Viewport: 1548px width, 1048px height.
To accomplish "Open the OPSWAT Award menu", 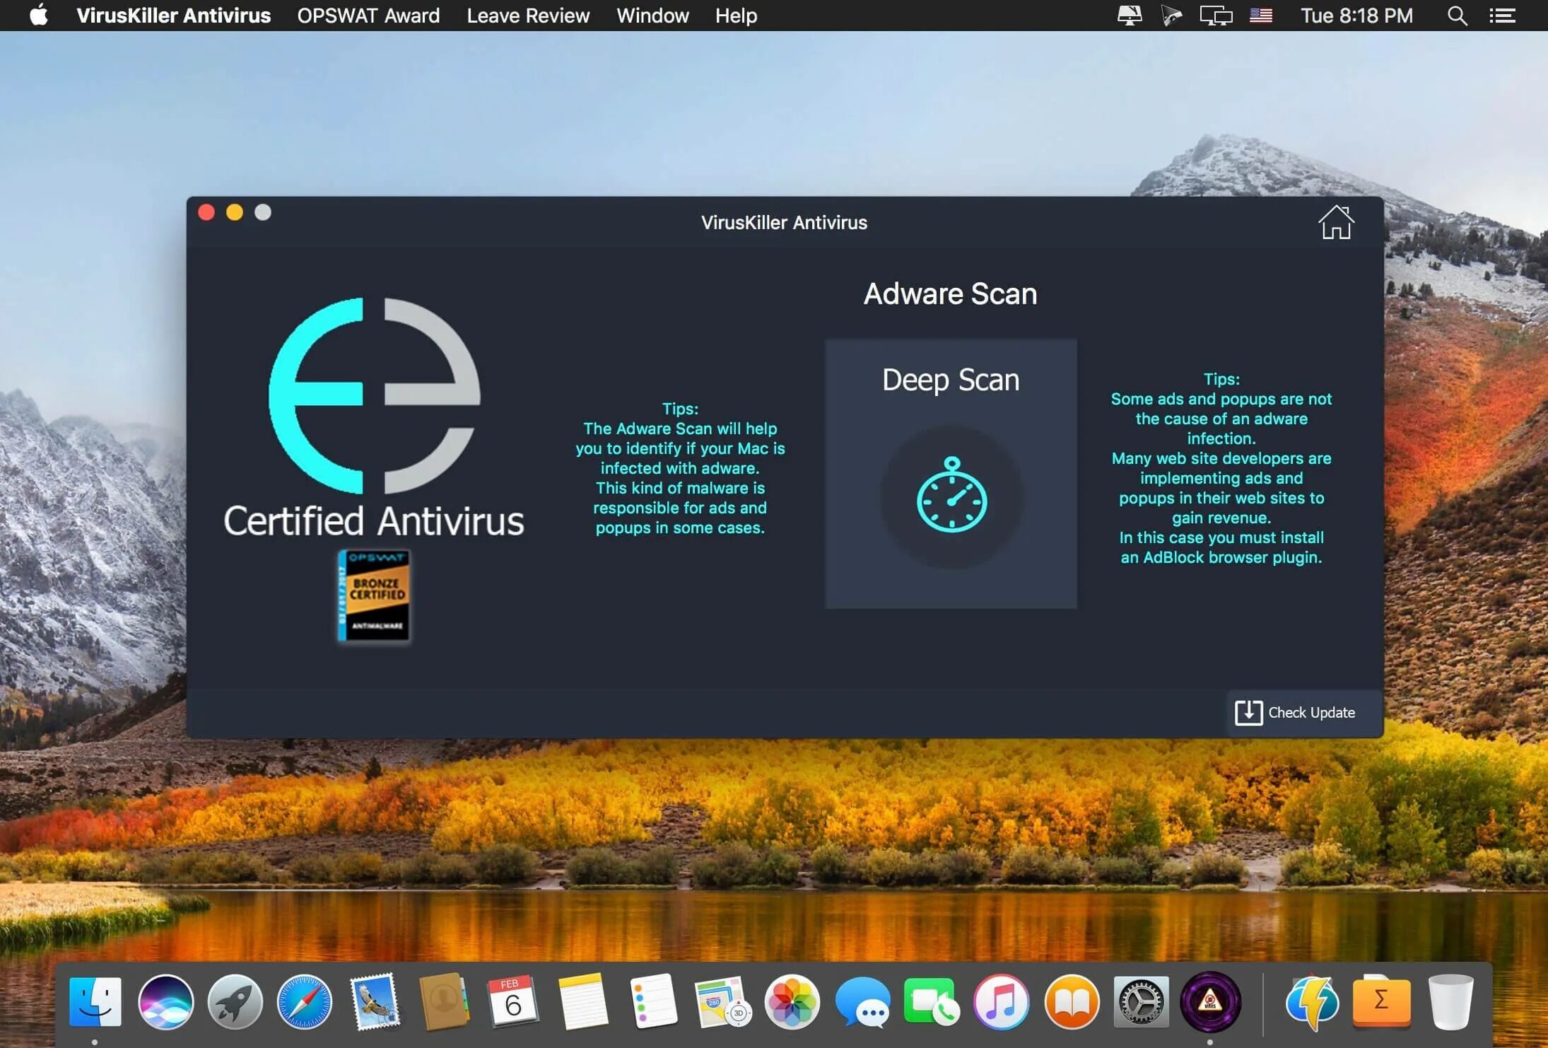I will (368, 16).
